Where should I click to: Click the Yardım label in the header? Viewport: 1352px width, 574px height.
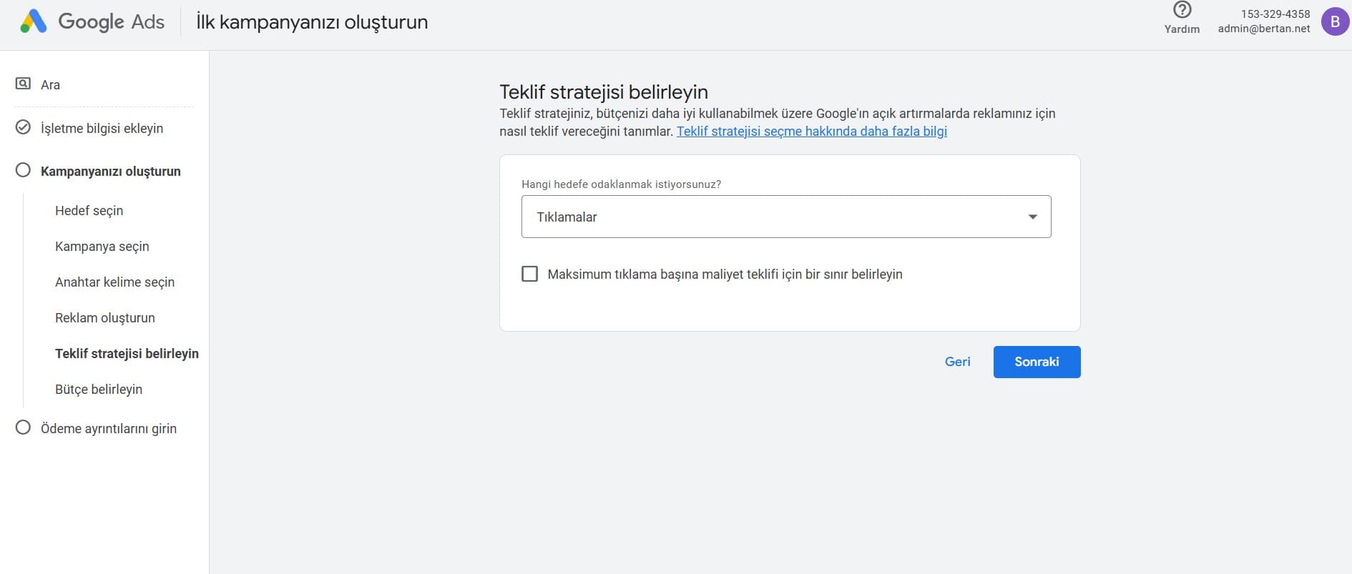(x=1182, y=29)
